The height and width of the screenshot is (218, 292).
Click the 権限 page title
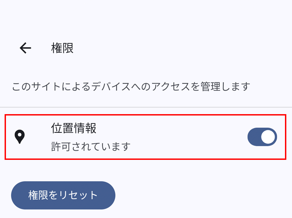[x=62, y=48]
